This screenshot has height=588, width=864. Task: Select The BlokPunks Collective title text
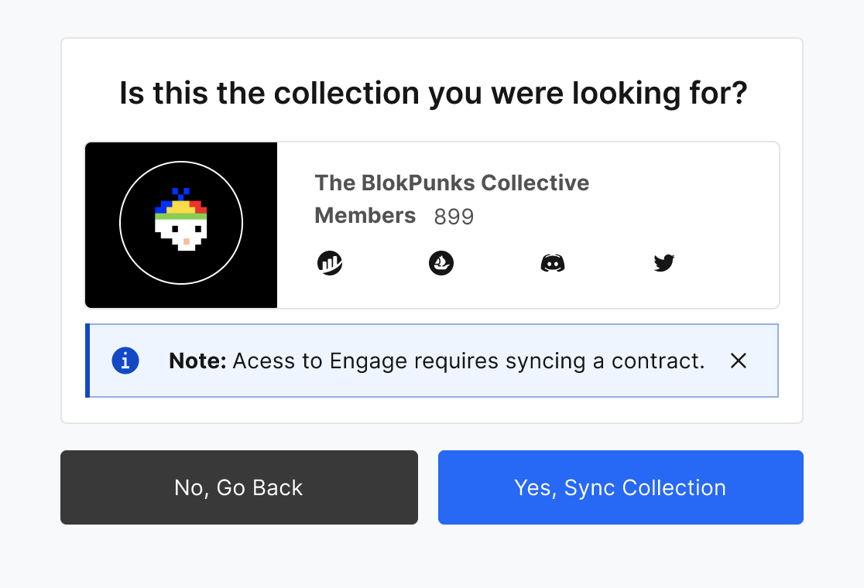click(451, 183)
